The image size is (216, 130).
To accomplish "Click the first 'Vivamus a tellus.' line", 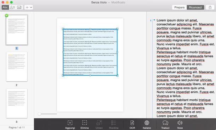I will pos(169,48).
